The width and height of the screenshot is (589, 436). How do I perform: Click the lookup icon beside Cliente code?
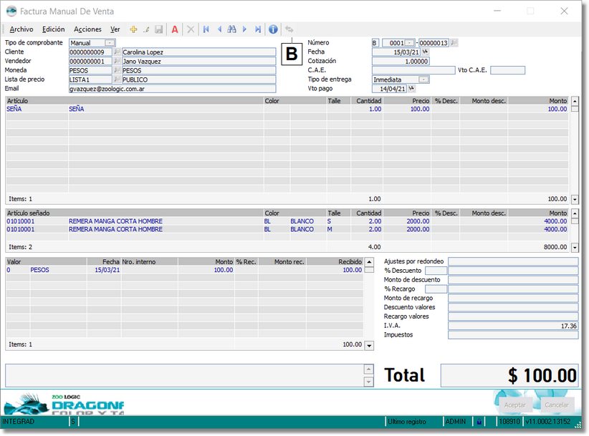(x=117, y=52)
